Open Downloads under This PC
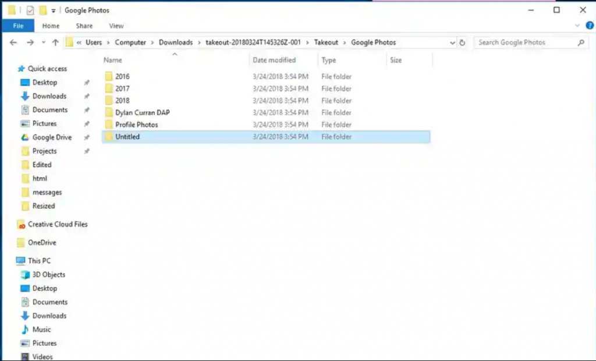This screenshot has width=596, height=361. [49, 316]
